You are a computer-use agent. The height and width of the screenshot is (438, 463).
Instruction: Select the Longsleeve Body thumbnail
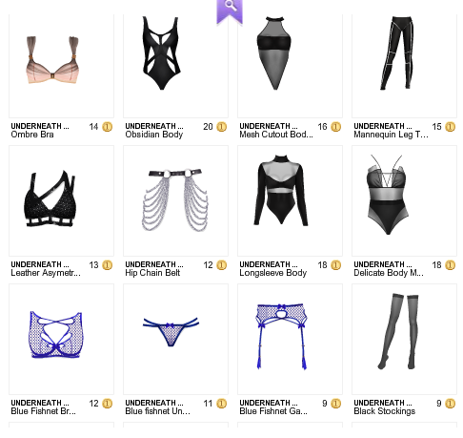coord(291,200)
